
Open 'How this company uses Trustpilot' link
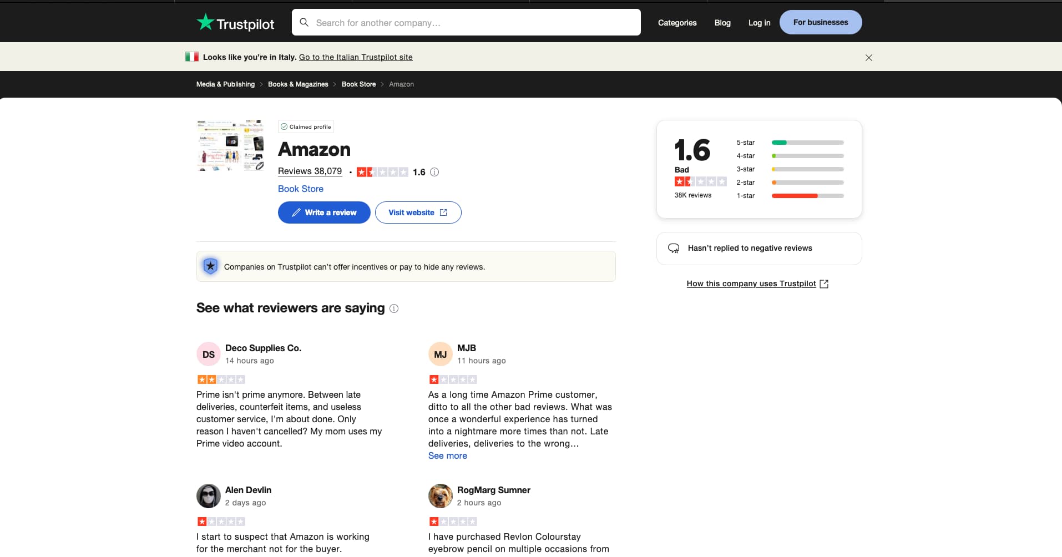(x=751, y=283)
